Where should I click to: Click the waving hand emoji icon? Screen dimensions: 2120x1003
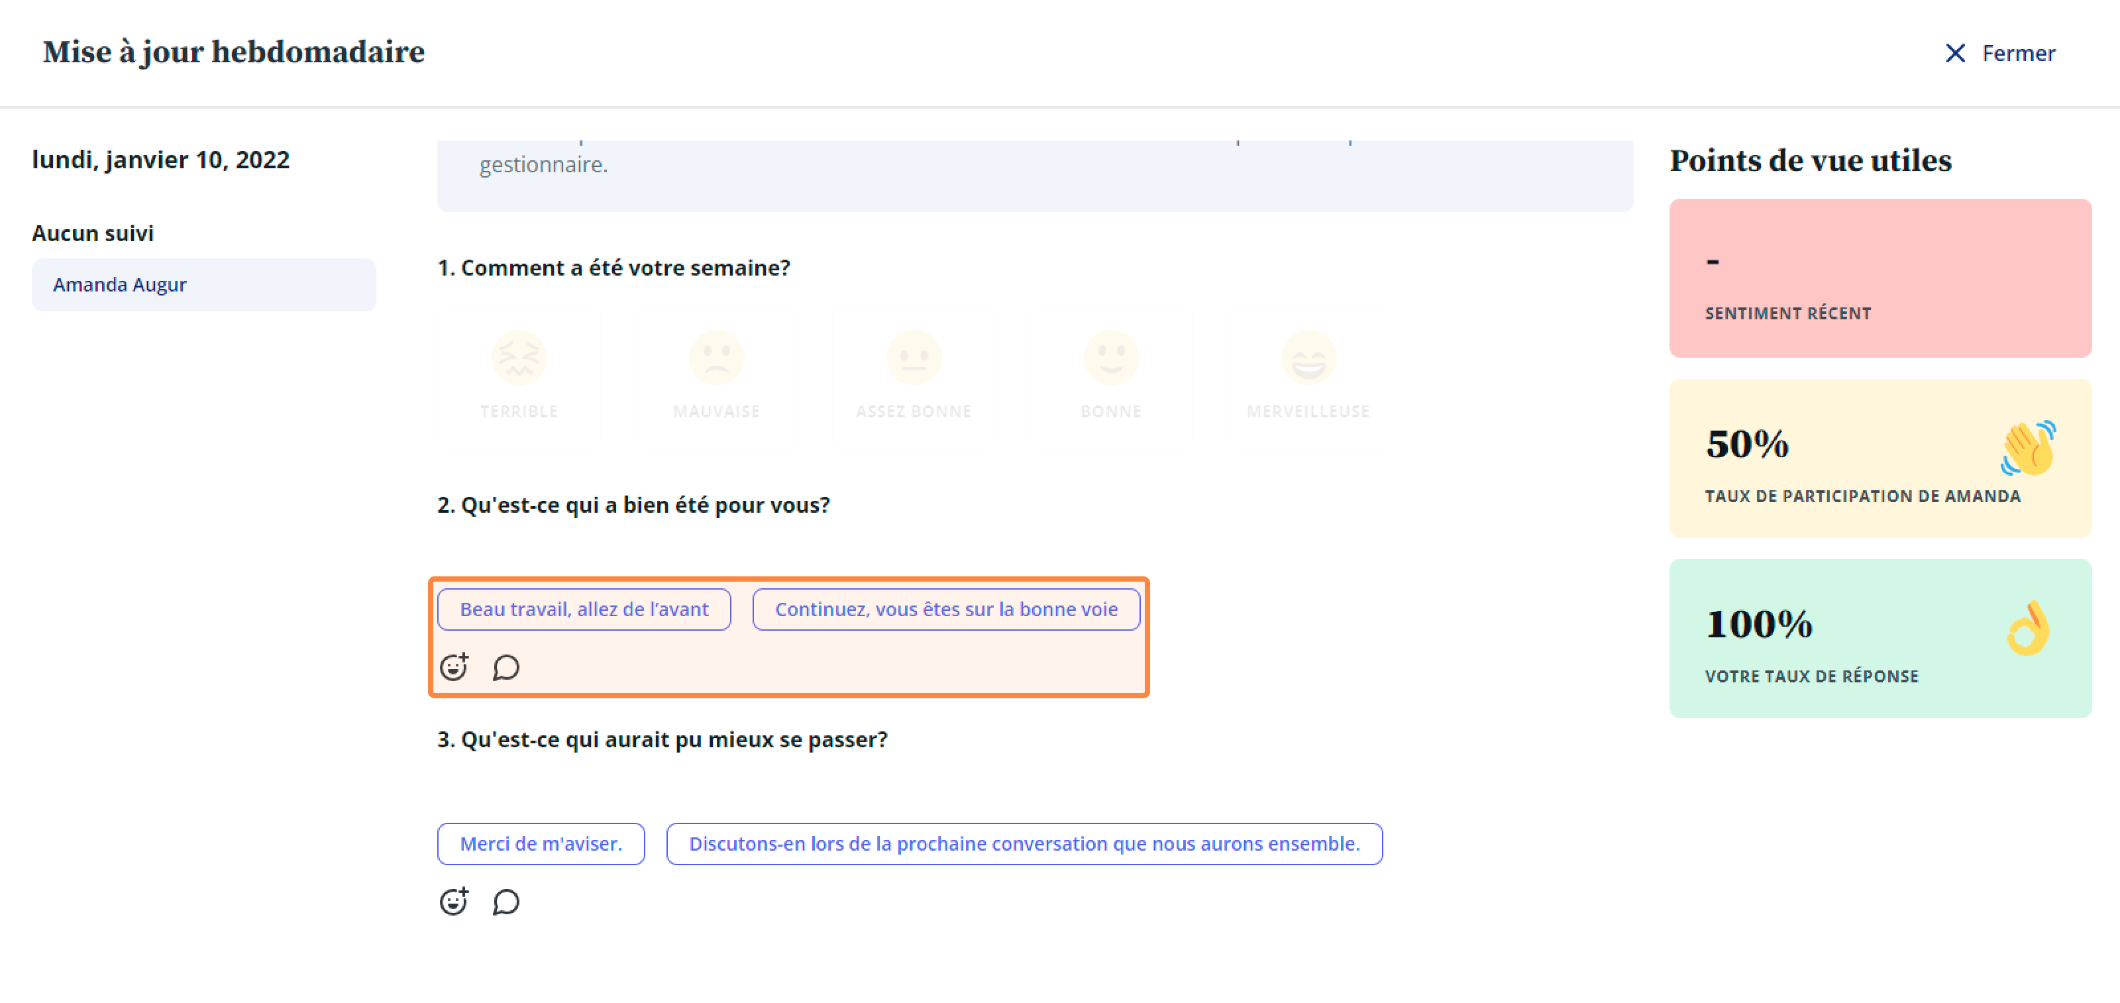point(2028,448)
